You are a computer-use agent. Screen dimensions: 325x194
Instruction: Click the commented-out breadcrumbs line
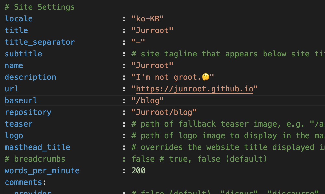(x=35, y=159)
